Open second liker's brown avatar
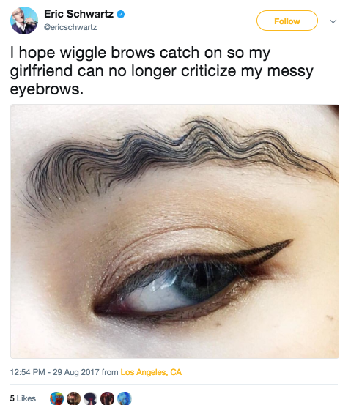 (73, 398)
